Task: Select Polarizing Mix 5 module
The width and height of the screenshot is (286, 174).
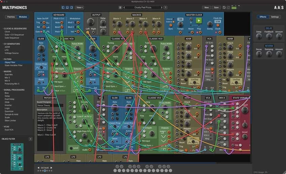Action: pos(12,84)
